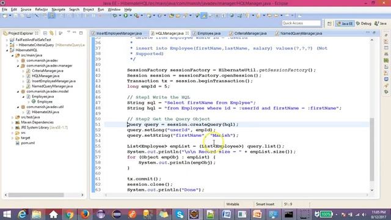Open dropdown arrow next to Debug icon

(x=120, y=16)
